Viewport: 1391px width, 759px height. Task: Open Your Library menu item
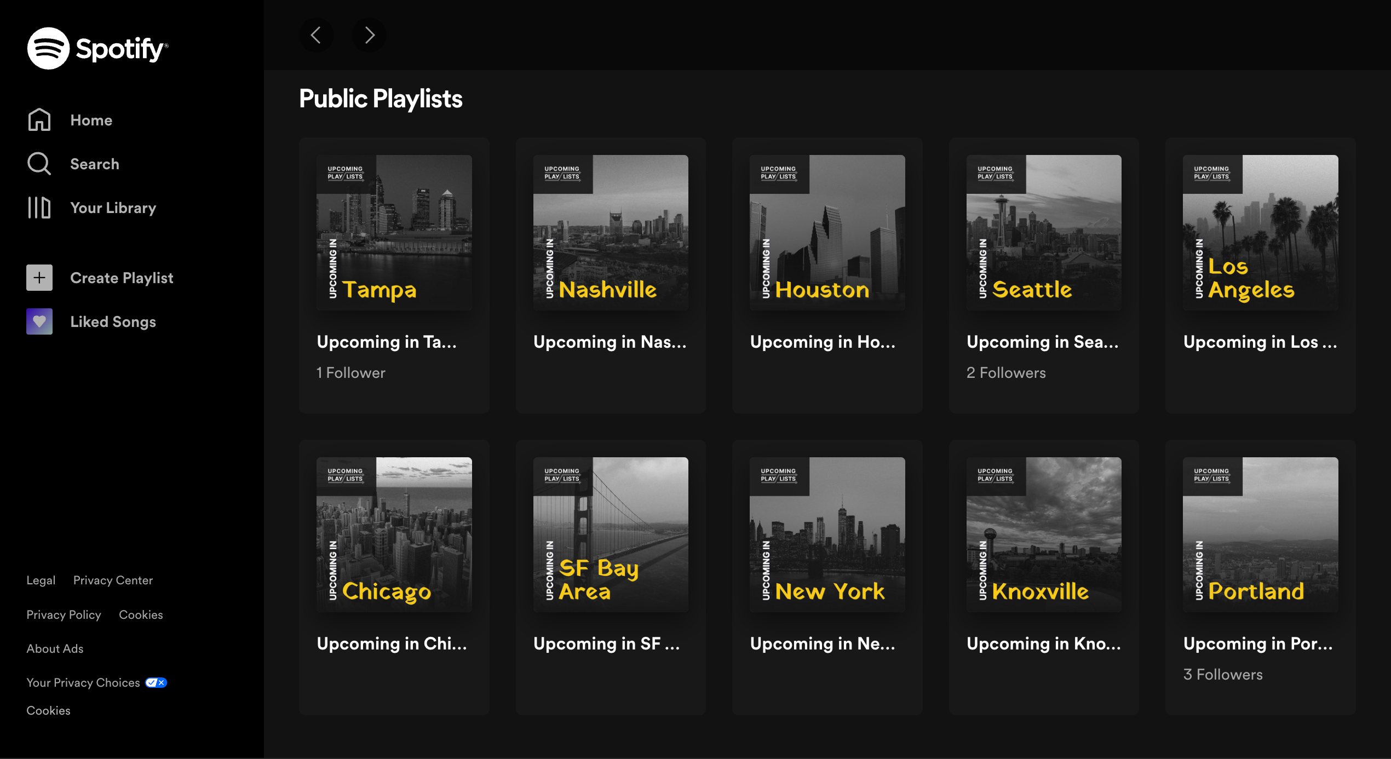tap(113, 208)
